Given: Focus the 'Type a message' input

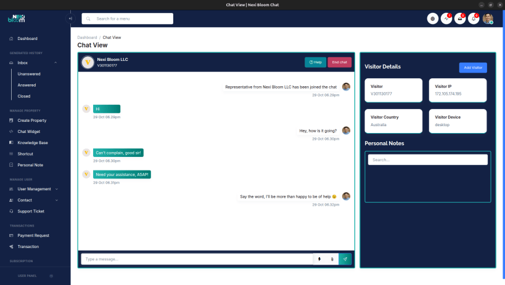Looking at the screenshot, I should 197,259.
